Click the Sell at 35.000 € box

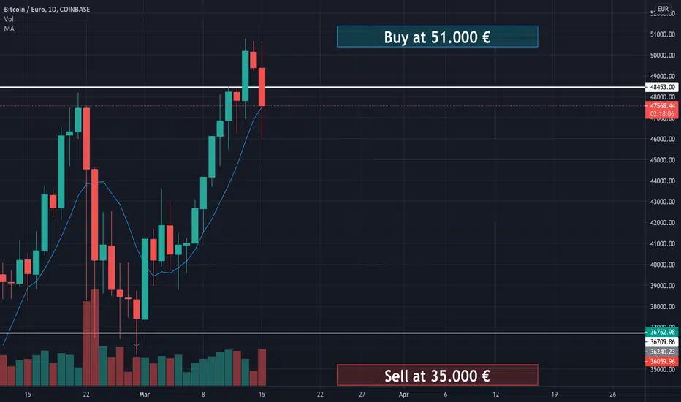438,376
